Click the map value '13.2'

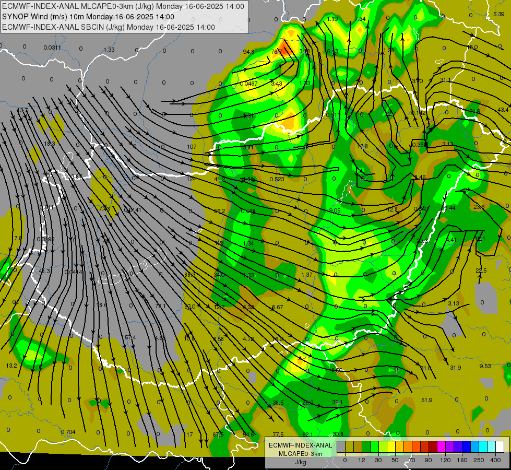(x=11, y=366)
